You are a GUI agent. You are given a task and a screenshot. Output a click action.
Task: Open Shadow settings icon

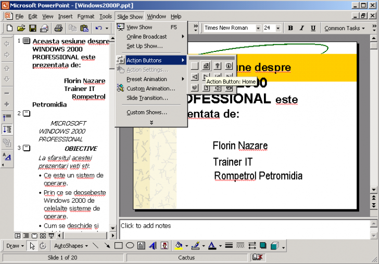263,246
